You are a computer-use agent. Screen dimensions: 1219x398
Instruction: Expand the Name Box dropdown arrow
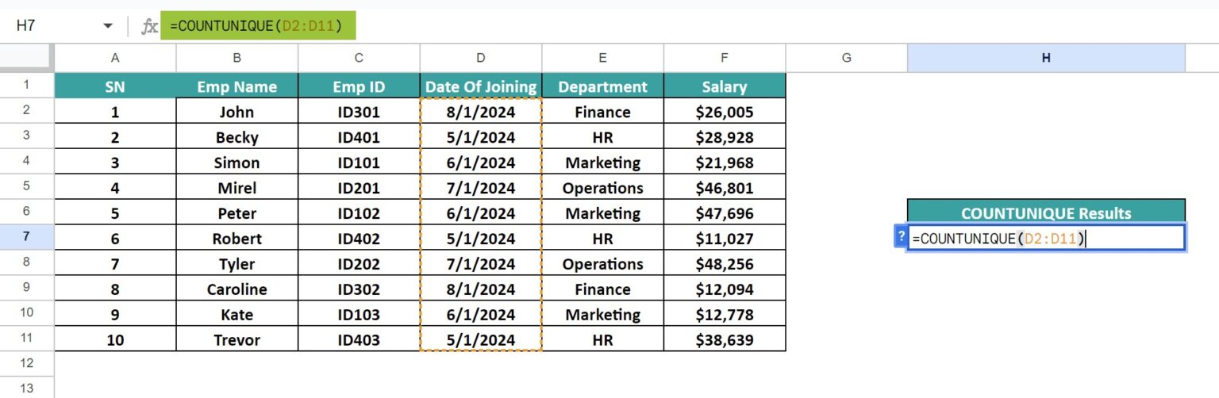pos(108,26)
